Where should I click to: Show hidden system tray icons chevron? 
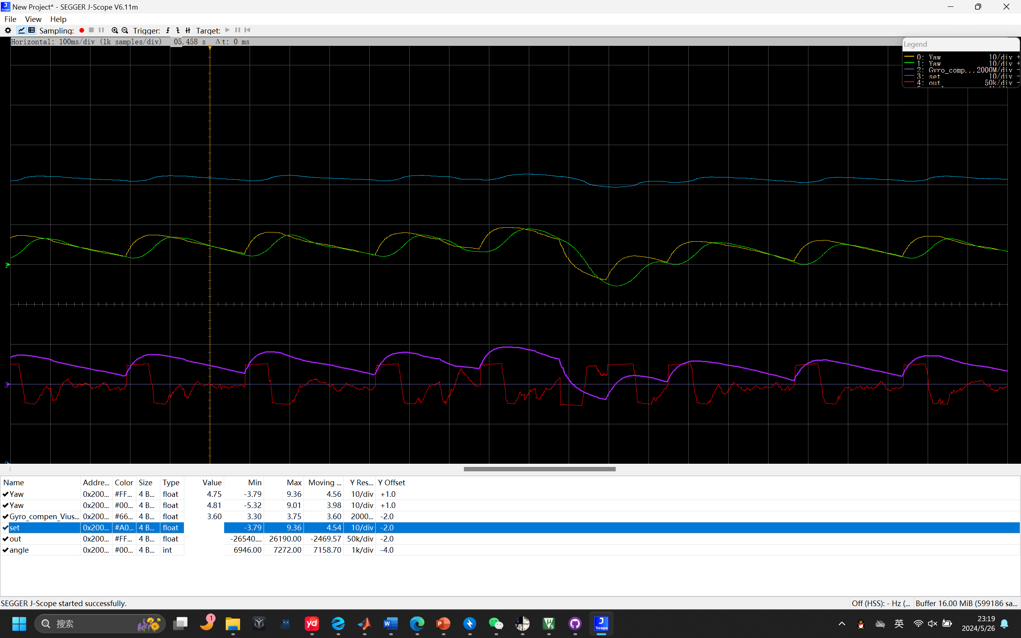[x=842, y=624]
